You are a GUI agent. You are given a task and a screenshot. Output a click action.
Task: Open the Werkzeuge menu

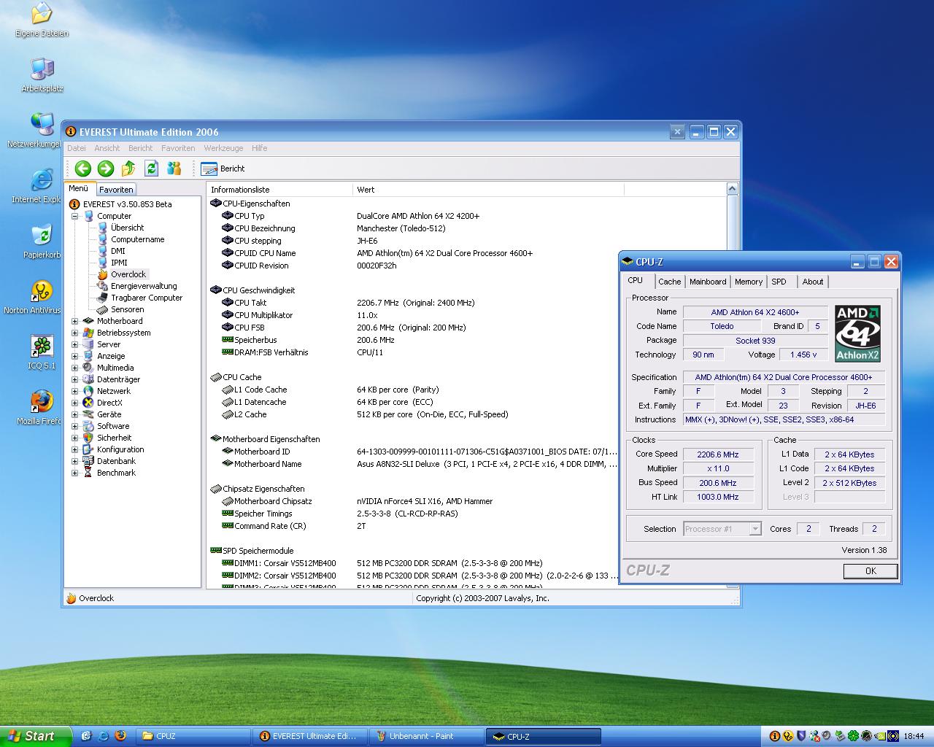(223, 148)
